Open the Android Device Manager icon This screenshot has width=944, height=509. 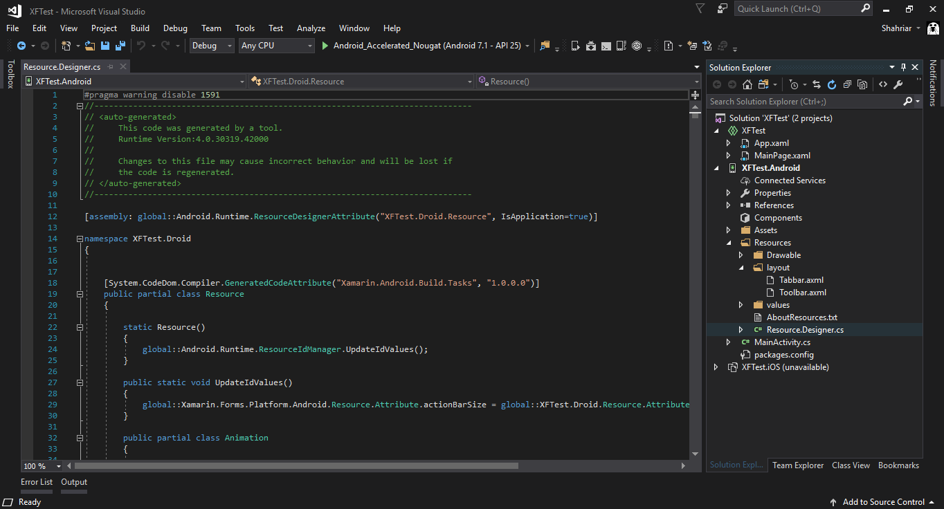(x=576, y=46)
